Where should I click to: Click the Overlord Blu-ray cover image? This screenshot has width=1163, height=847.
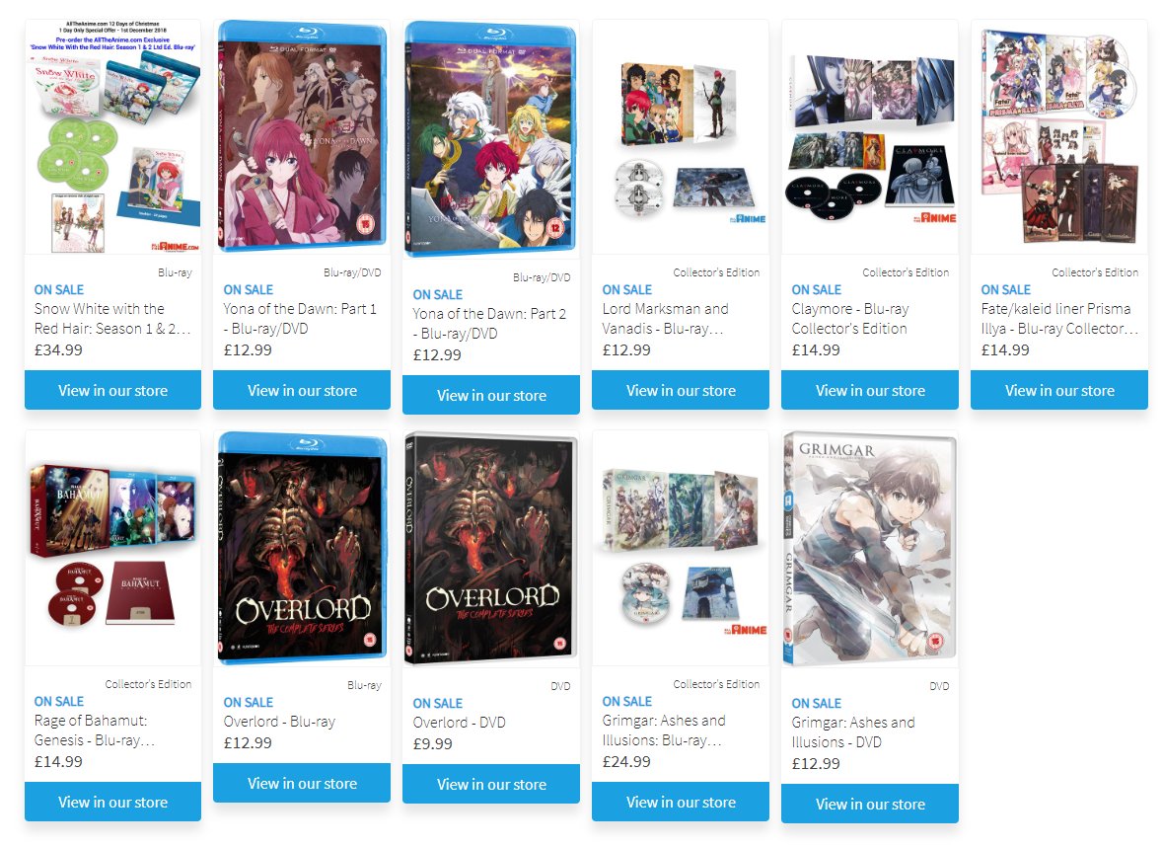(x=302, y=548)
